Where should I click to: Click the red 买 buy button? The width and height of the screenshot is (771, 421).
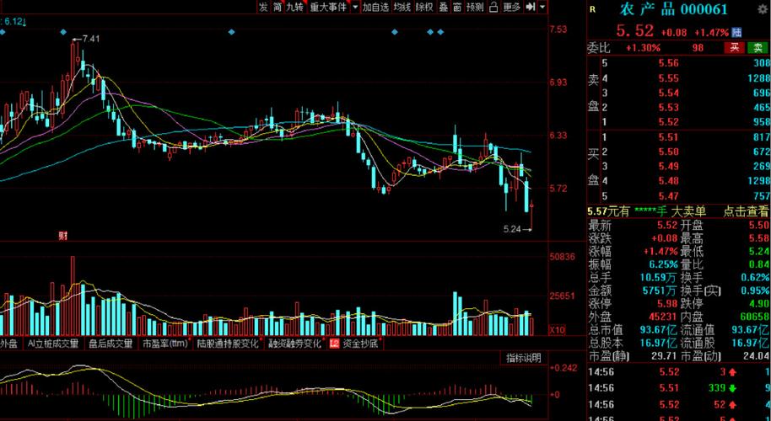[735, 48]
